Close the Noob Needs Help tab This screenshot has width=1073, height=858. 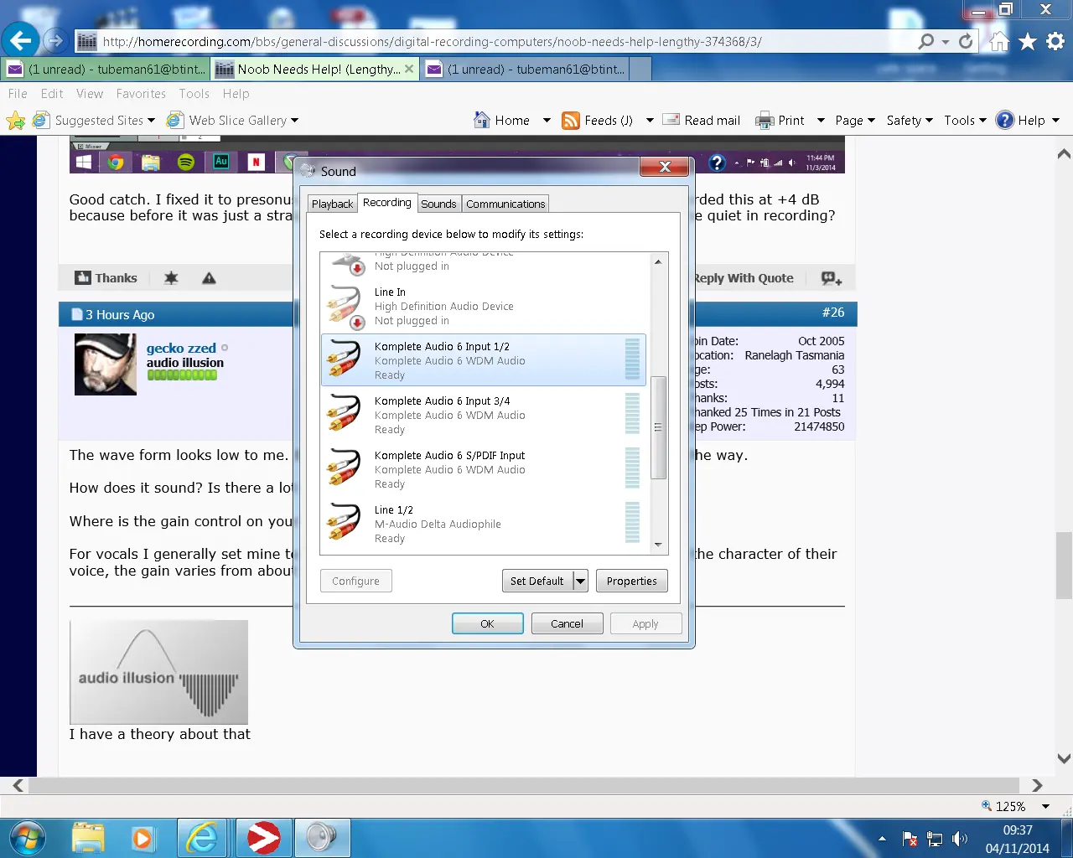pyautogui.click(x=409, y=69)
